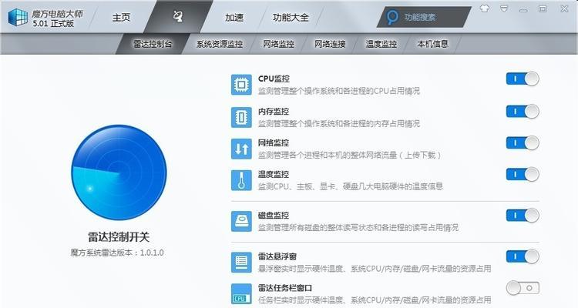The image size is (578, 308).
Task: Click the 温度监控 thermometer icon
Action: point(241,180)
